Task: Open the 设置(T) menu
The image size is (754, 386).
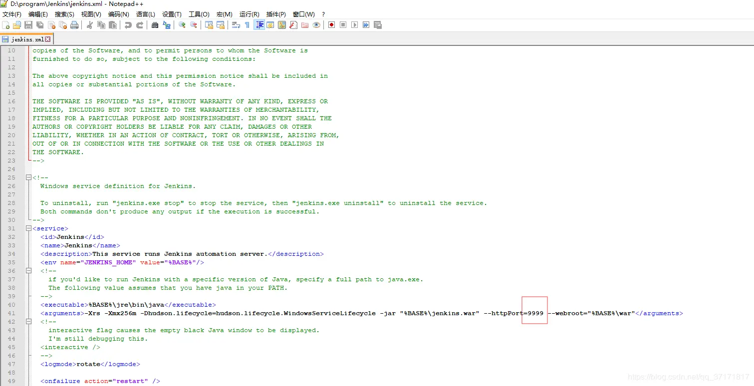Action: point(172,14)
